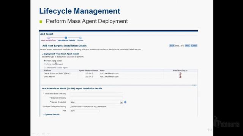Select the Fresh Agent Install radio button
The image size is (243, 136).
(45, 60)
